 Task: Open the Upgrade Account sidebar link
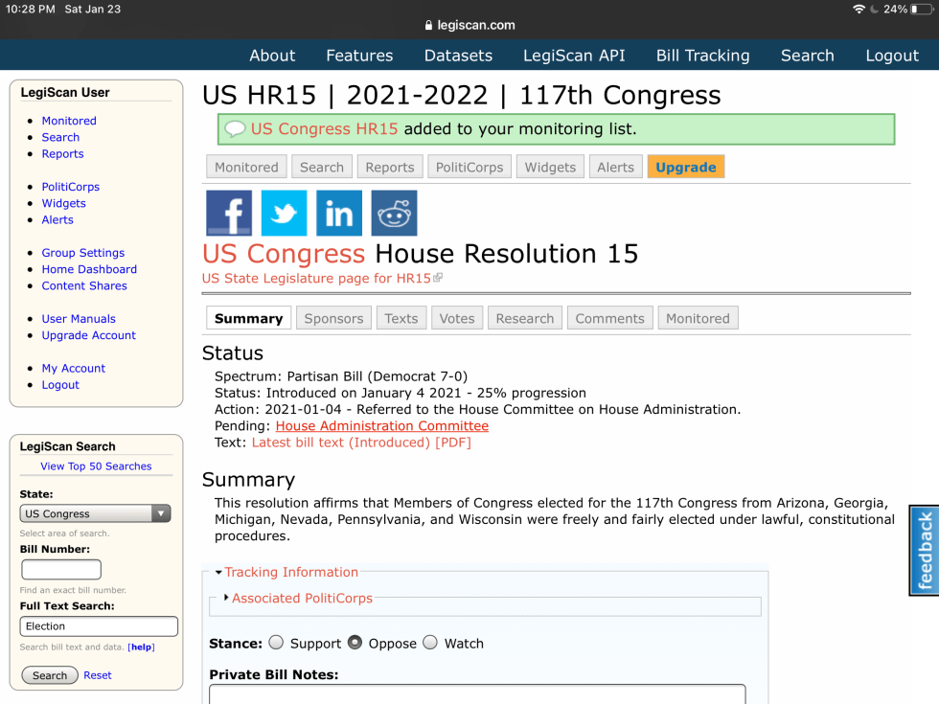pyautogui.click(x=88, y=335)
